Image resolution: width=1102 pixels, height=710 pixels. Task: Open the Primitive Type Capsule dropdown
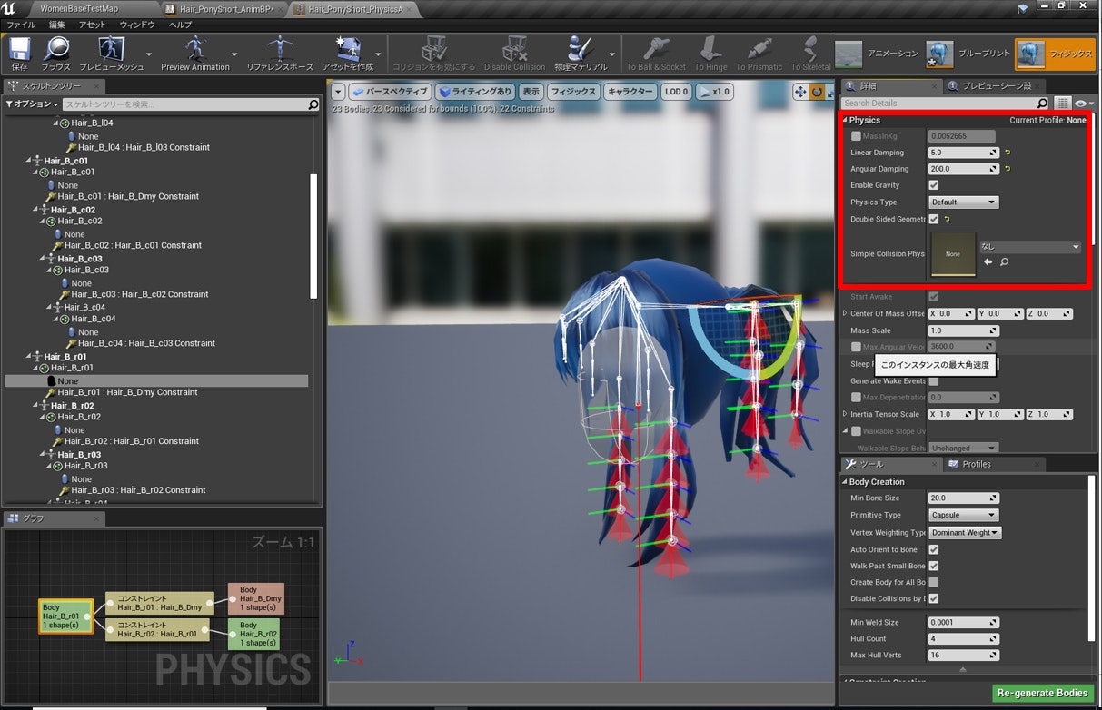[x=963, y=515]
